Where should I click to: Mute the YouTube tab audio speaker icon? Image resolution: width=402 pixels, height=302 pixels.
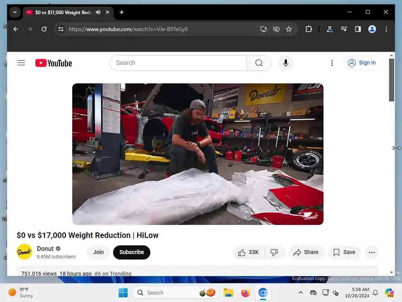pos(98,12)
